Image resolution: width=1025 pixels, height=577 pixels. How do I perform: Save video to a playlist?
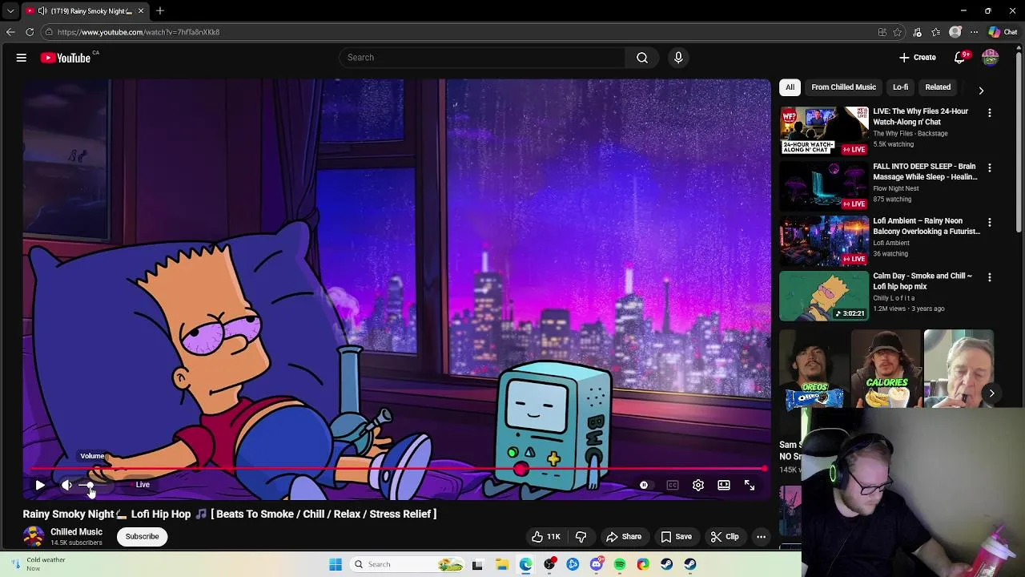pos(676,537)
